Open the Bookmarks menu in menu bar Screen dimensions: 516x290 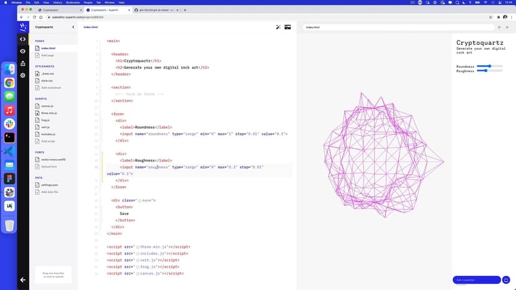(70, 2)
